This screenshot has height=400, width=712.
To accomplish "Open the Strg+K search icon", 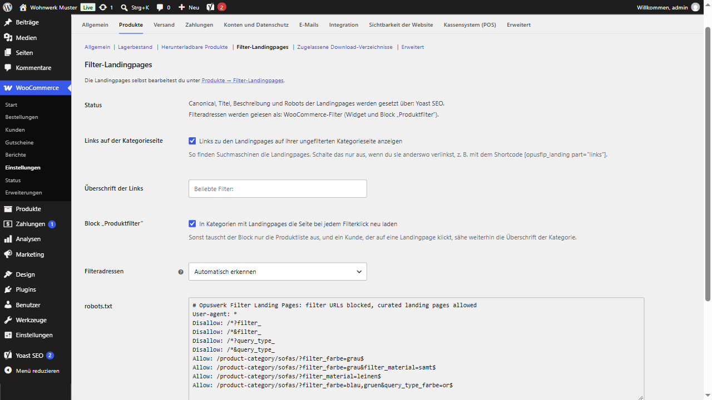I will 125,7.
